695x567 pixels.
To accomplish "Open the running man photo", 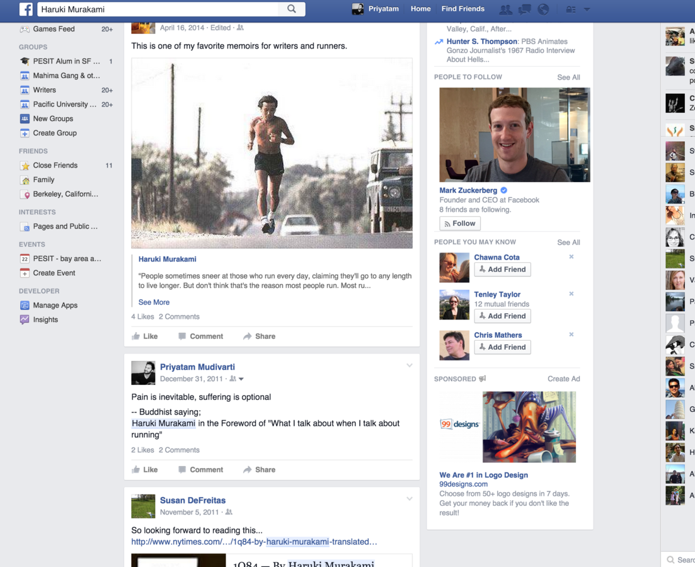I will tap(272, 153).
